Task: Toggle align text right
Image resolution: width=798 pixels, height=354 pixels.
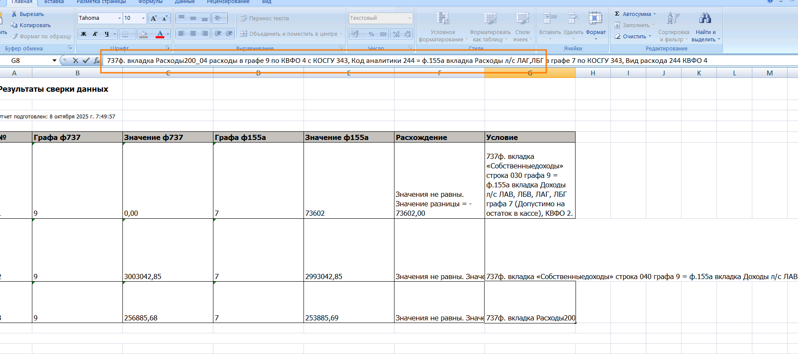Action: tap(204, 34)
